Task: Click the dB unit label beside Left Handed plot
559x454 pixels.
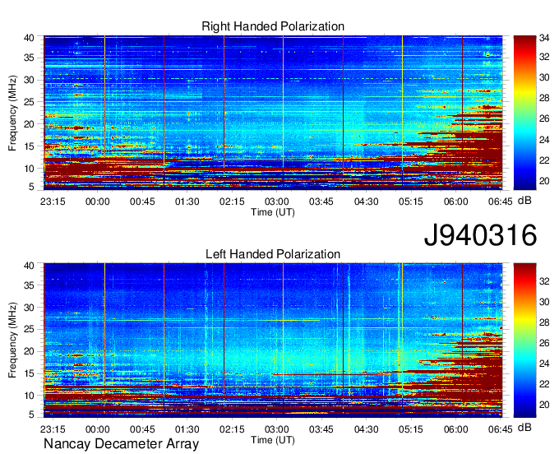Action: (524, 427)
